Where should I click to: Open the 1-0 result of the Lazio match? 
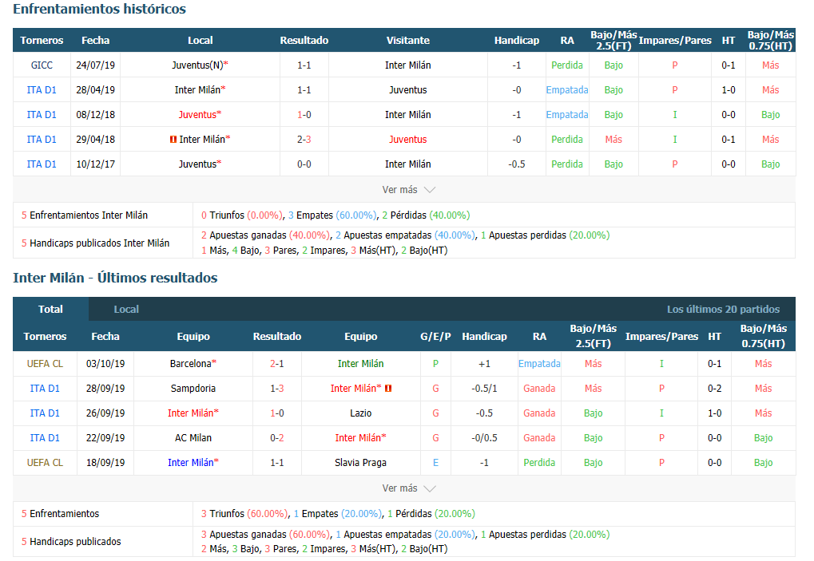point(277,413)
